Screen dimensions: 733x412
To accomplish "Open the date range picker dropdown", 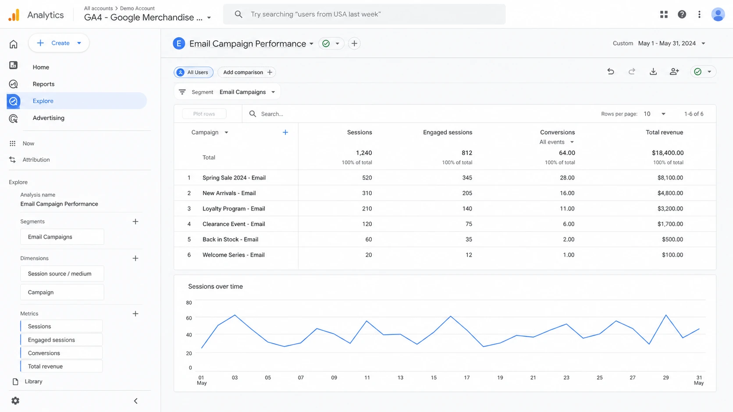I will 703,43.
